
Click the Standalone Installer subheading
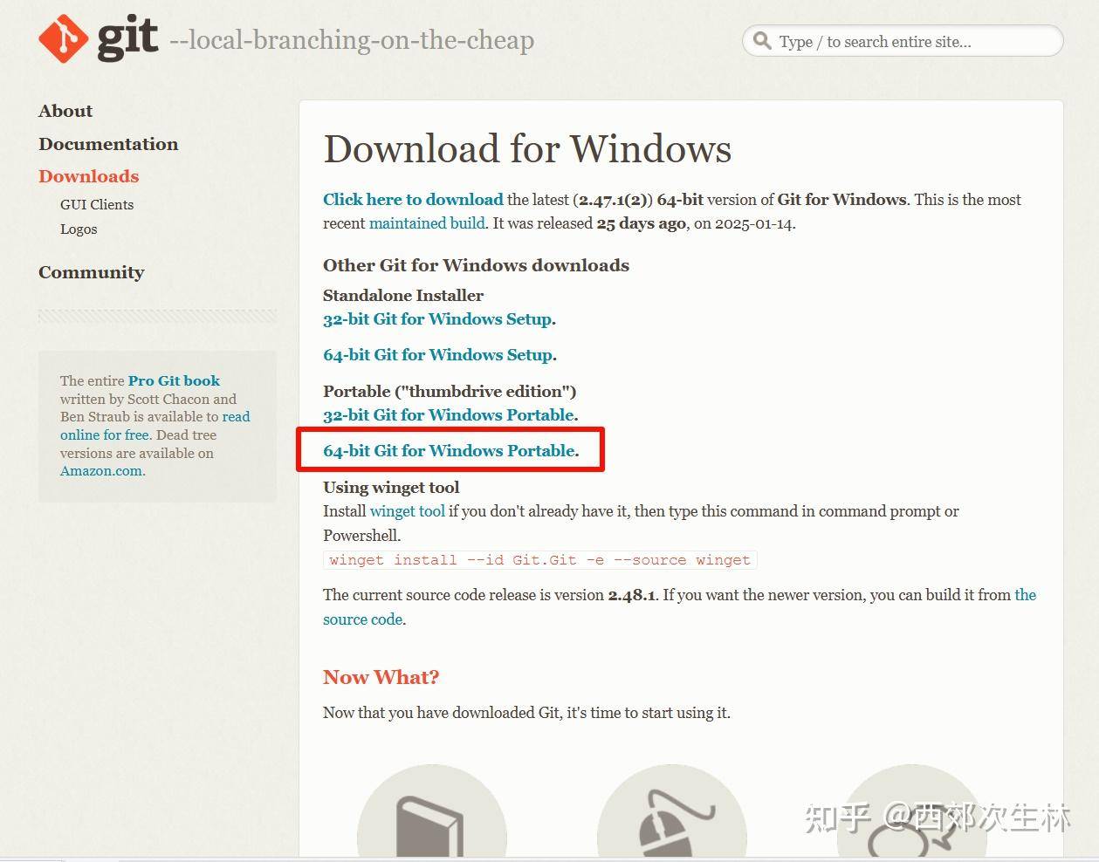(403, 295)
